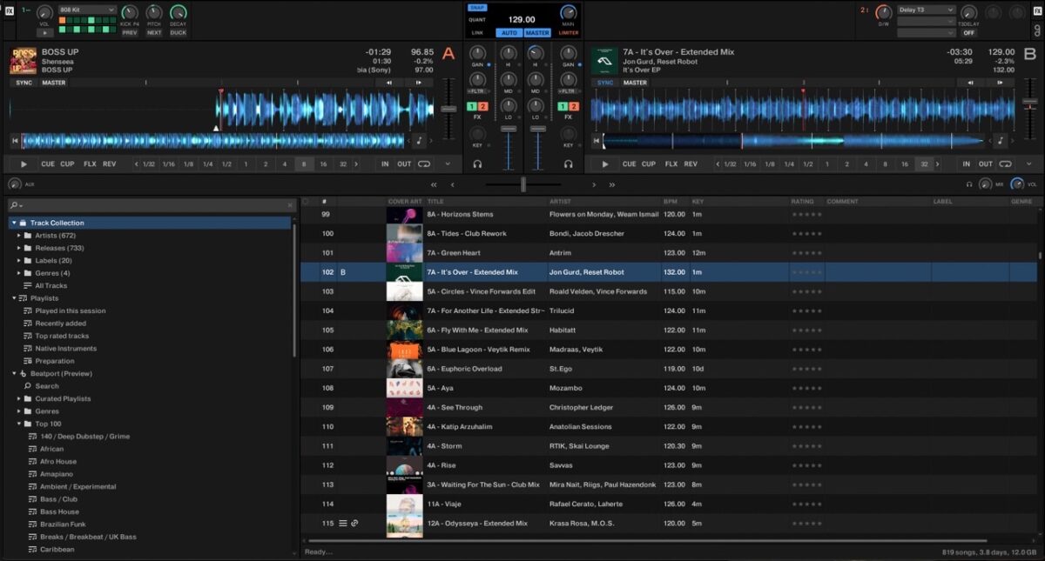This screenshot has height=561, width=1045.
Task: Click the REV button on Deck A
Action: point(110,164)
